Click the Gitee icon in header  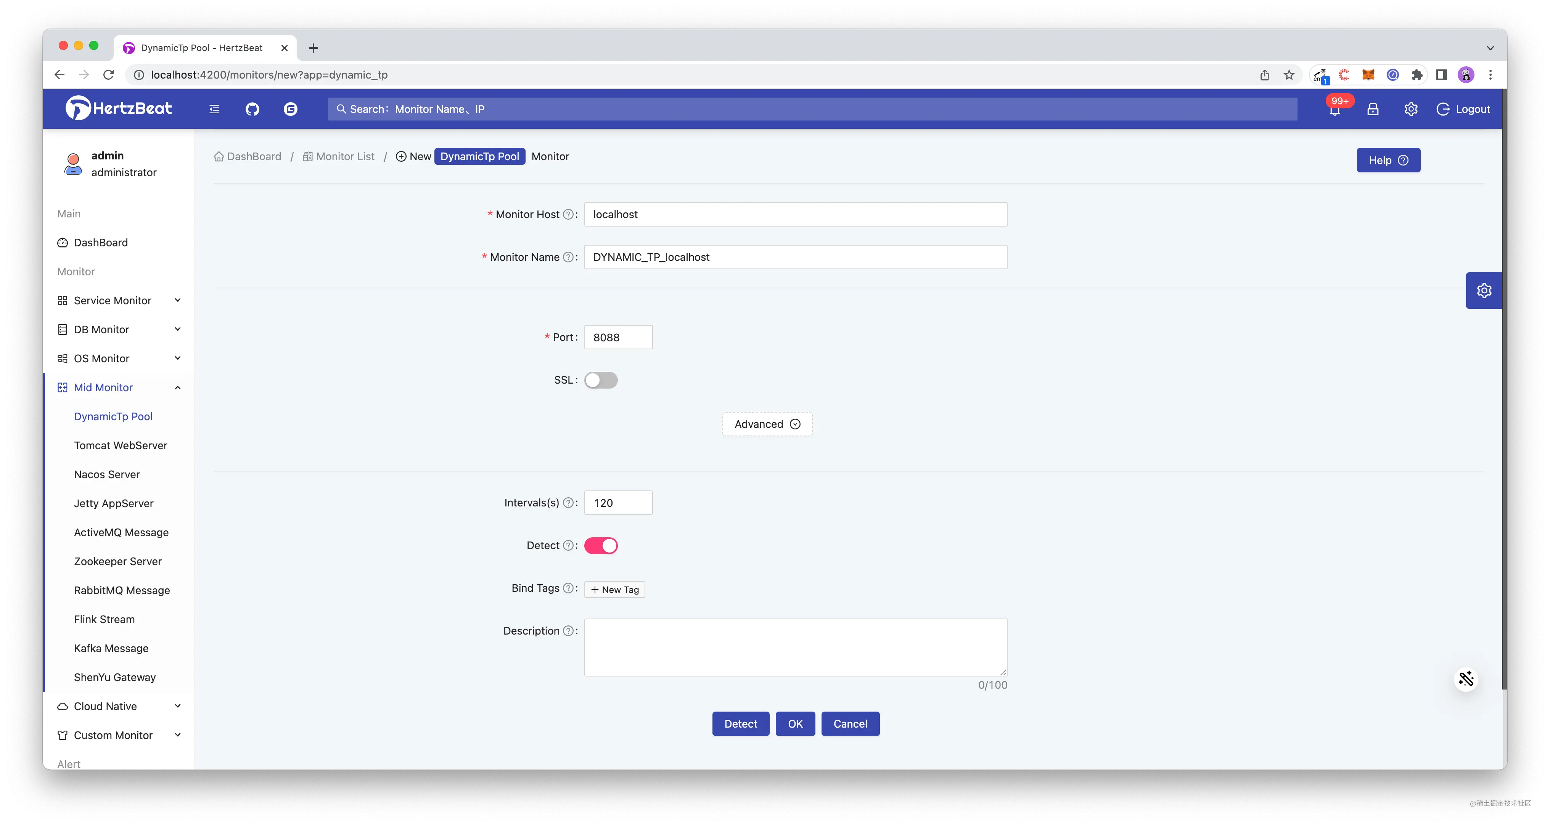coord(291,109)
